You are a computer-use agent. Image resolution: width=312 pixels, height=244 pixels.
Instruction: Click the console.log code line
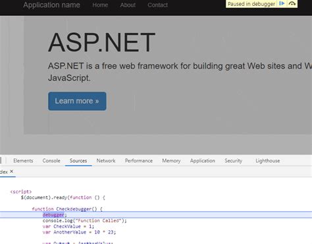pos(85,220)
